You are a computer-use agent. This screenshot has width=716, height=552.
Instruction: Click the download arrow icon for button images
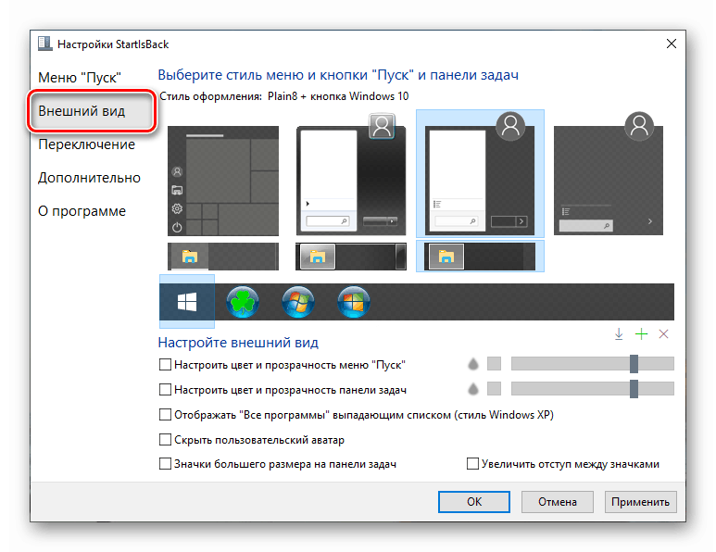(x=619, y=333)
